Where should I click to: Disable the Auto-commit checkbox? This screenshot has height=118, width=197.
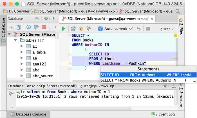tap(100, 29)
